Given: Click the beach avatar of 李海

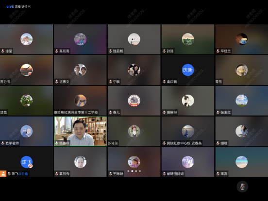Looking at the screenshot, I should [241, 162].
